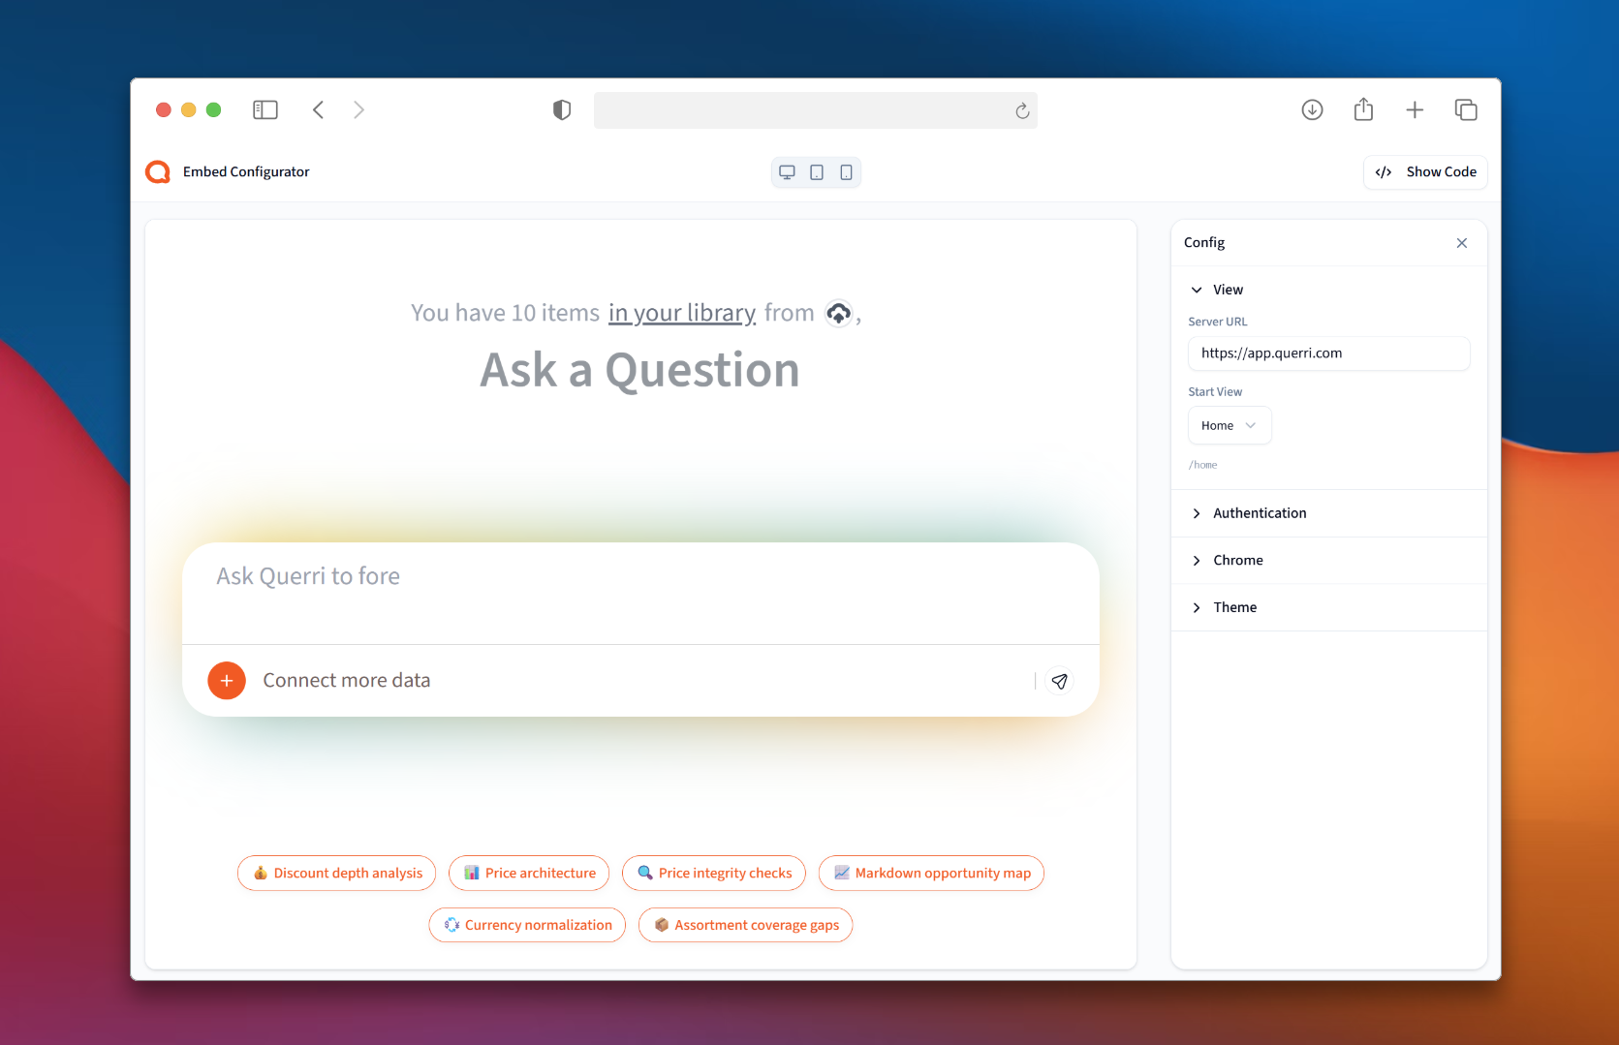
Task: Click the Embed Configurator title
Action: click(246, 172)
